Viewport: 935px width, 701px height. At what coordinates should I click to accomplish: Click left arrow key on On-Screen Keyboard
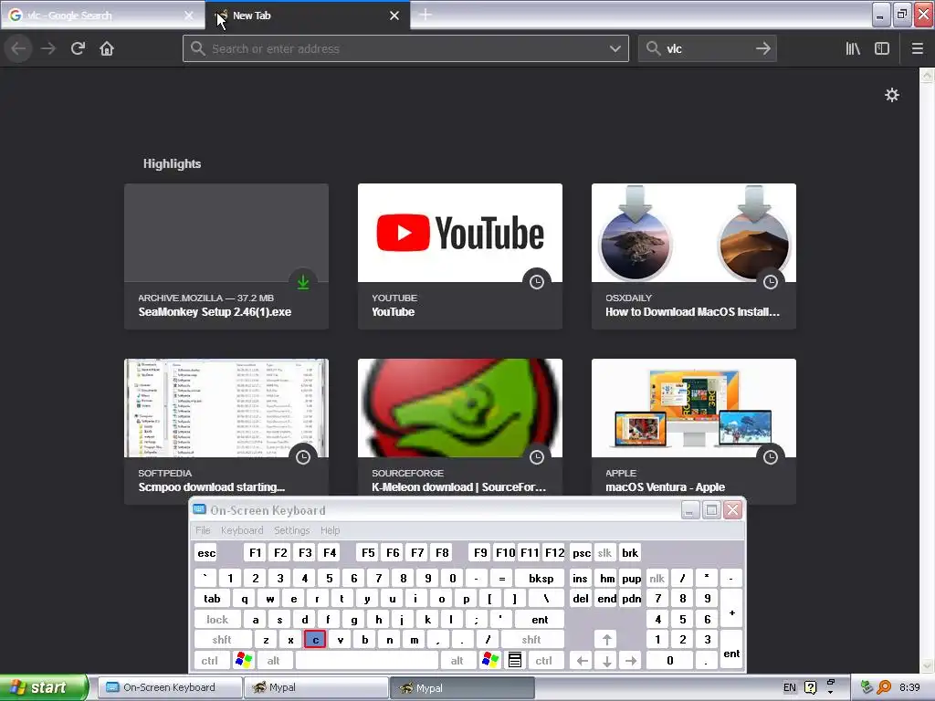click(x=583, y=660)
